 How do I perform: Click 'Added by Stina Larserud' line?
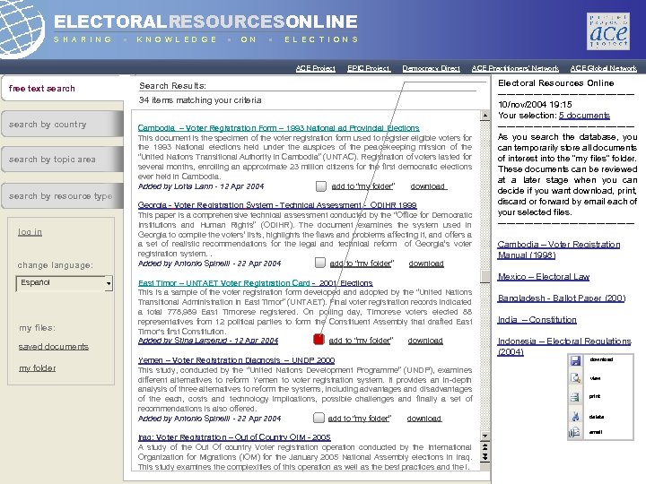coord(208,341)
